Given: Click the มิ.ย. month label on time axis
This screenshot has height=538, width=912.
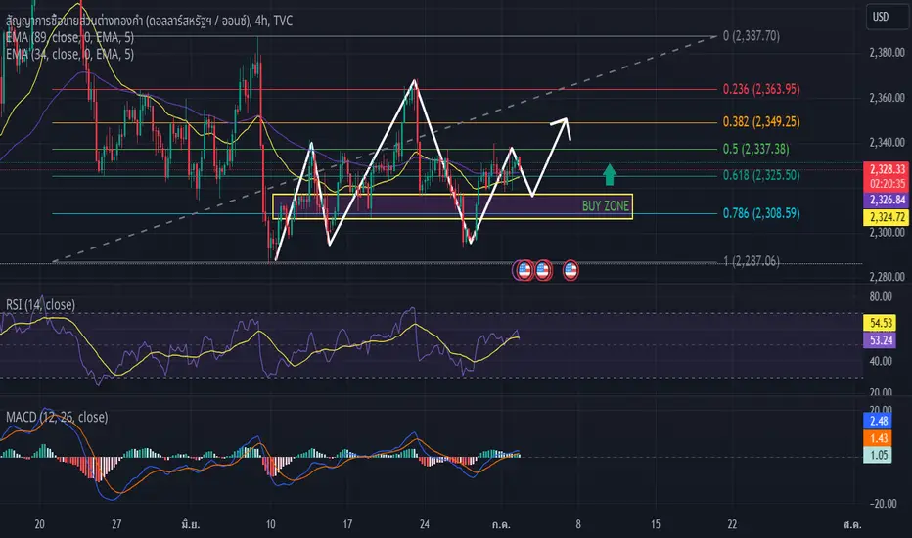Looking at the screenshot, I should pos(190,524).
